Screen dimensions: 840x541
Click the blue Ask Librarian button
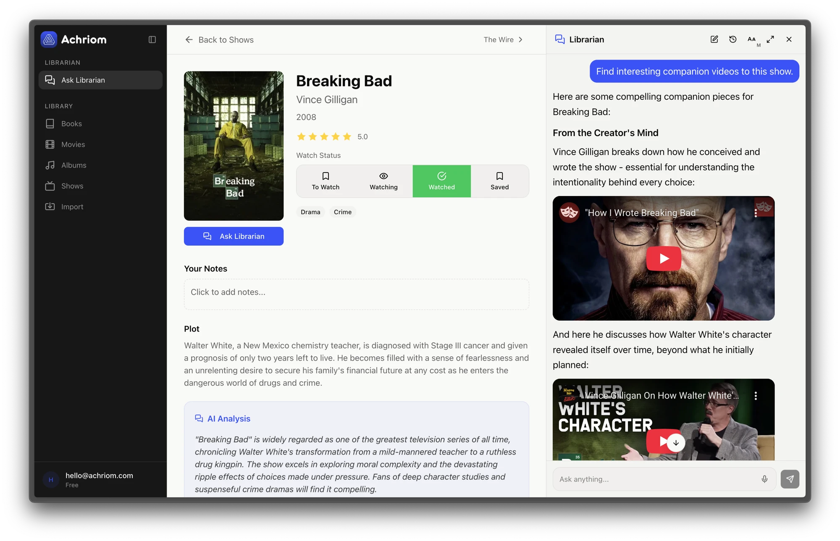coord(234,236)
